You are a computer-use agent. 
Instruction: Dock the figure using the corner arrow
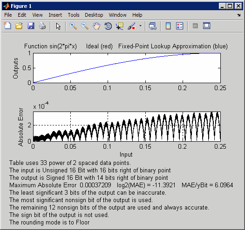point(238,15)
